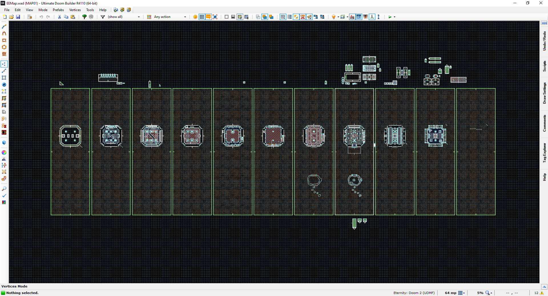This screenshot has width=548, height=296.
Task: Expand the model rendering dropdown arrow
Action: 347,17
